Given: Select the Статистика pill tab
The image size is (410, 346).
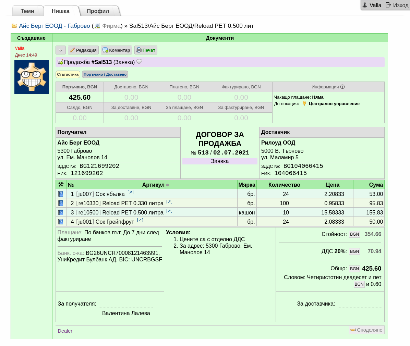Looking at the screenshot, I should point(68,74).
